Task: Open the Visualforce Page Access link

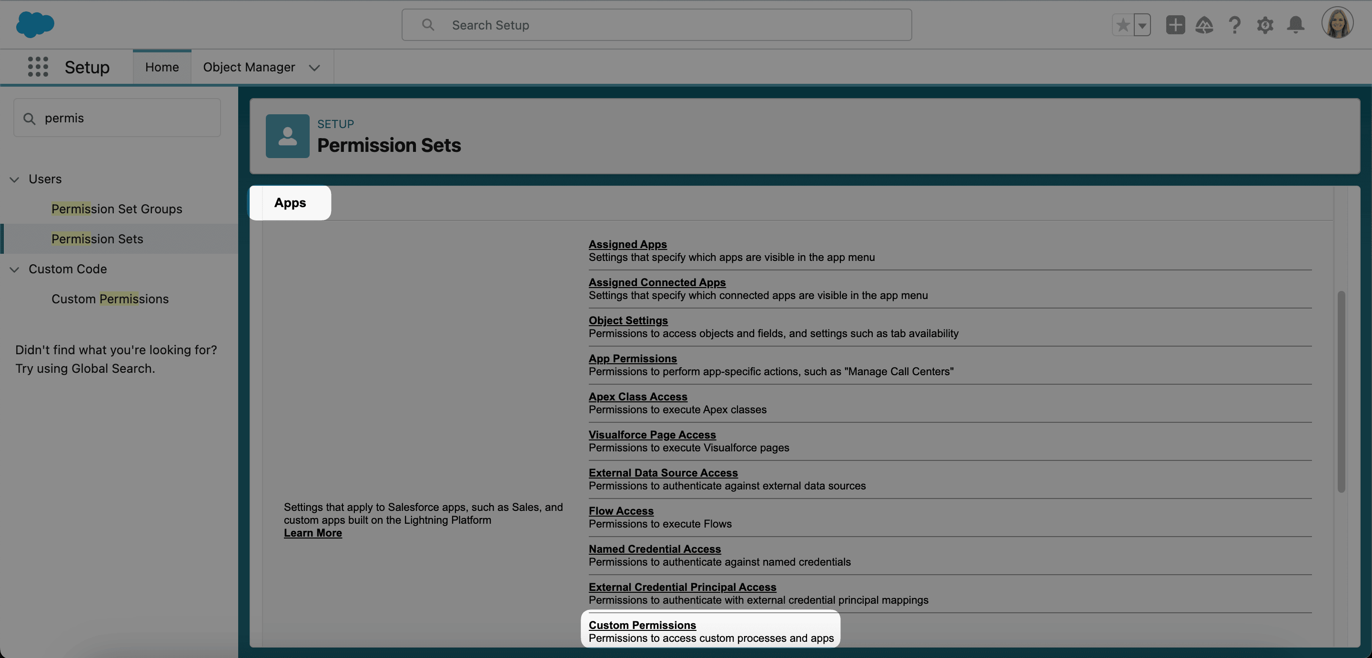Action: pos(652,434)
